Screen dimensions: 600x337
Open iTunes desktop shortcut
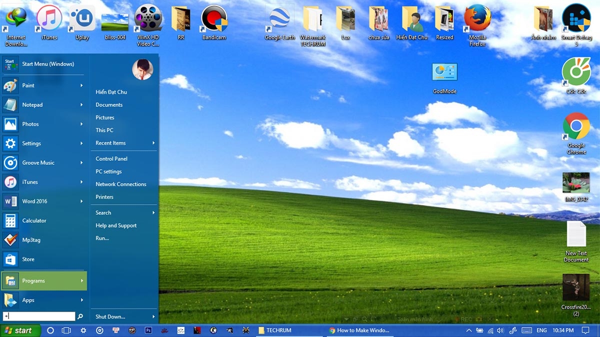(x=49, y=22)
